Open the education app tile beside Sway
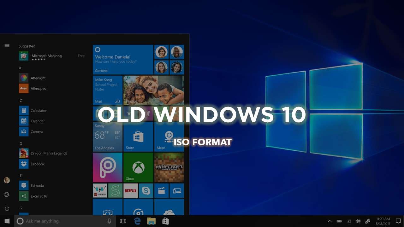The image size is (404, 227). click(x=100, y=190)
